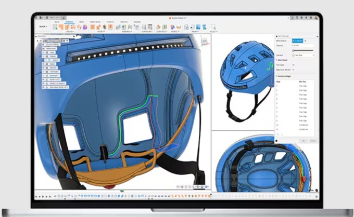Collapse the Stitch Result section
Viewport: 354px width, 217px height.
[x=276, y=60]
